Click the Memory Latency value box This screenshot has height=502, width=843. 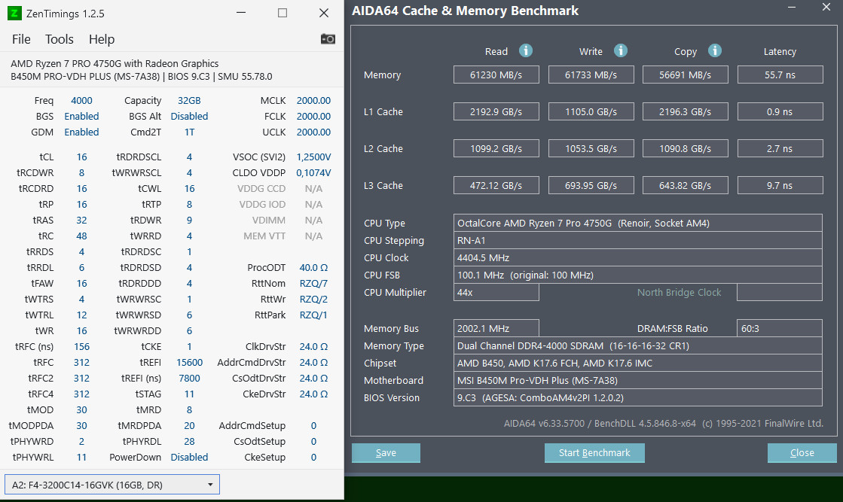click(780, 75)
